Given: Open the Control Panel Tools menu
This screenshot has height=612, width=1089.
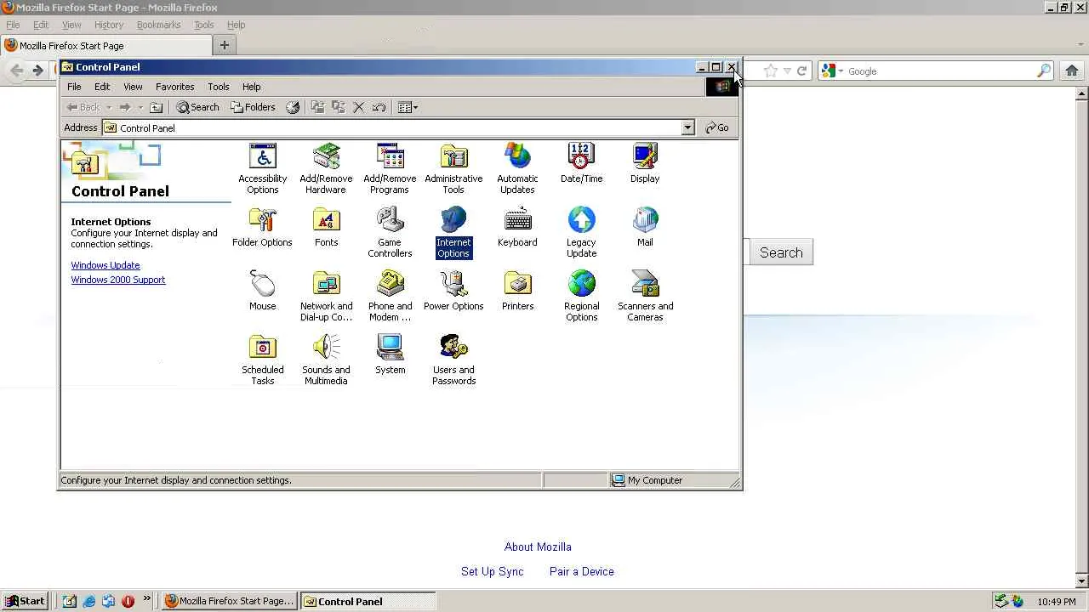Looking at the screenshot, I should [x=218, y=87].
